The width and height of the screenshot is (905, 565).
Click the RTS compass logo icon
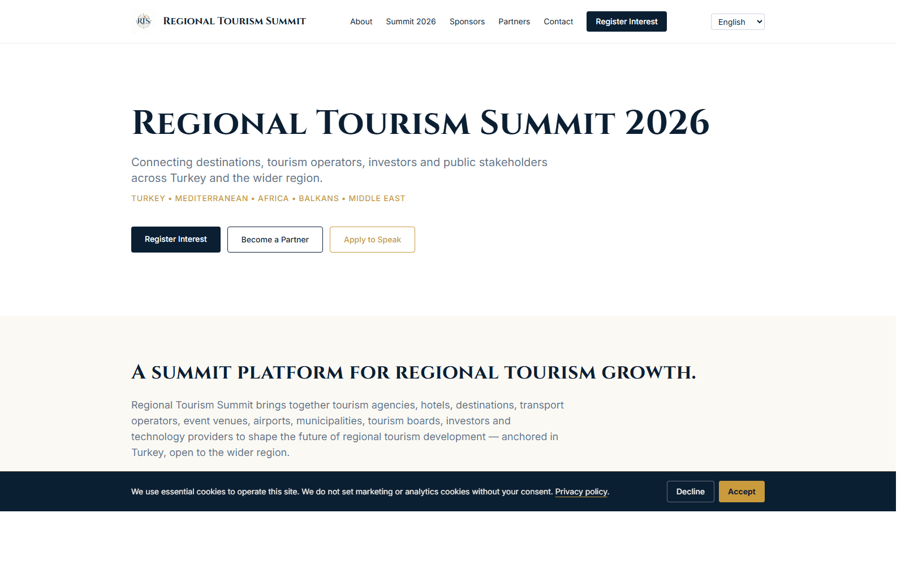[143, 21]
